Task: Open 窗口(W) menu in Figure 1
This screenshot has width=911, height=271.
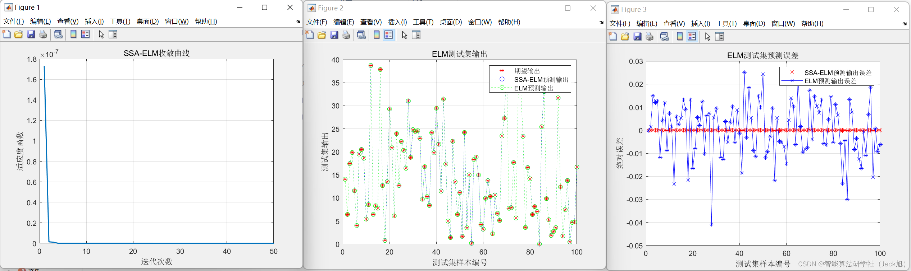Action: 177,22
